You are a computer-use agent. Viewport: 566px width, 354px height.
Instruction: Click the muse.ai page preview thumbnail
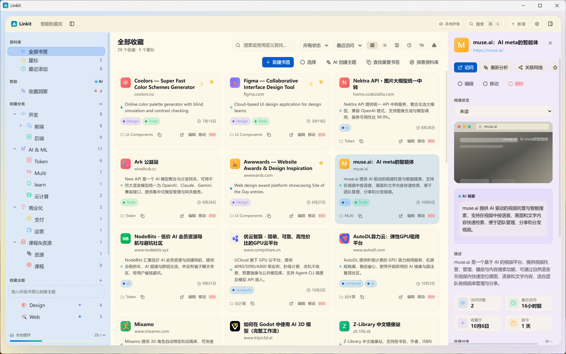coord(503,152)
